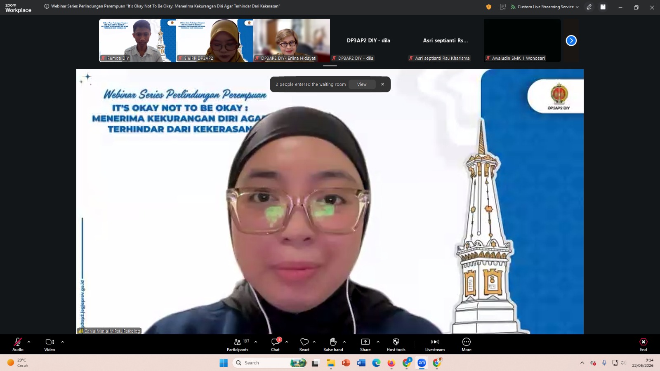Select Sie PP DP3AP2 video thumbnail
The width and height of the screenshot is (660, 371).
pos(214,40)
